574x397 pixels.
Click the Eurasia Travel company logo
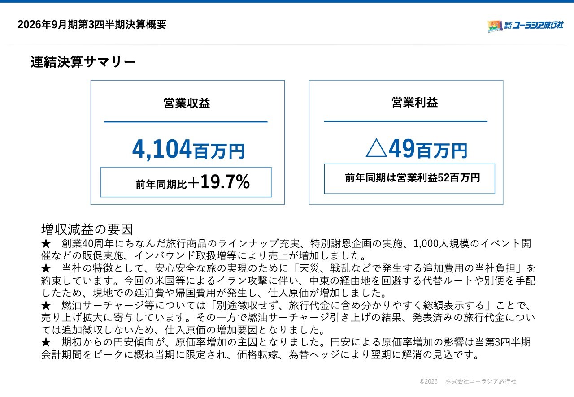[526, 26]
